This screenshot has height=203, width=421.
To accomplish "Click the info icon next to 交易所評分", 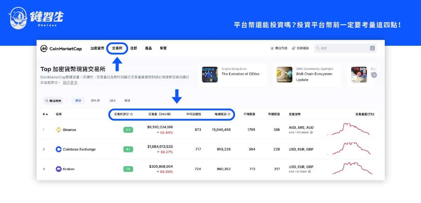I will pyautogui.click(x=131, y=114).
